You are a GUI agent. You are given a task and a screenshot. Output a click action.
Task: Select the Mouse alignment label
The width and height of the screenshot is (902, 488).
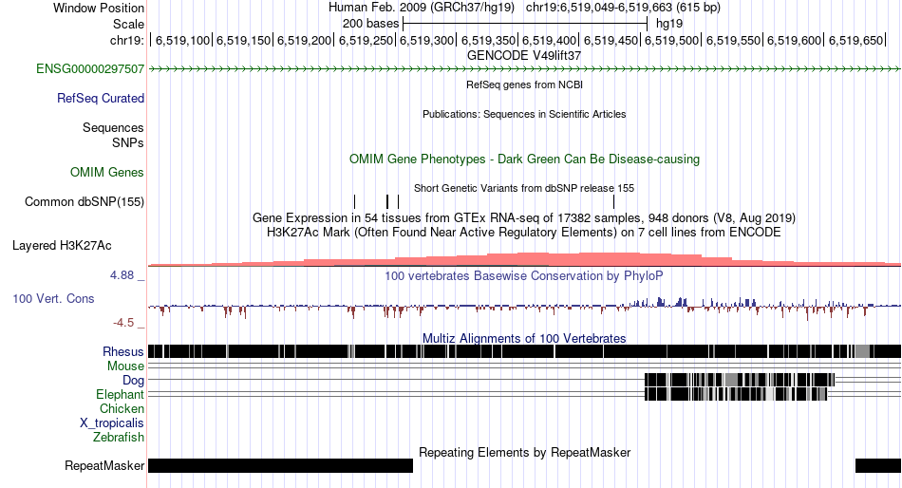click(x=125, y=366)
